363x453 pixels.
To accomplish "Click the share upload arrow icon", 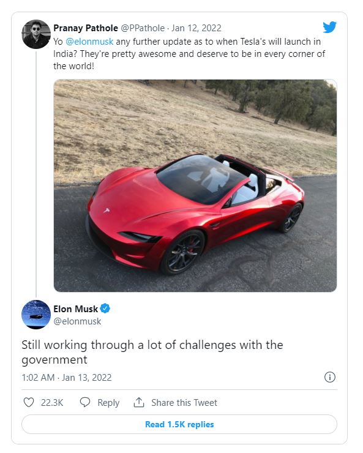I will (139, 402).
